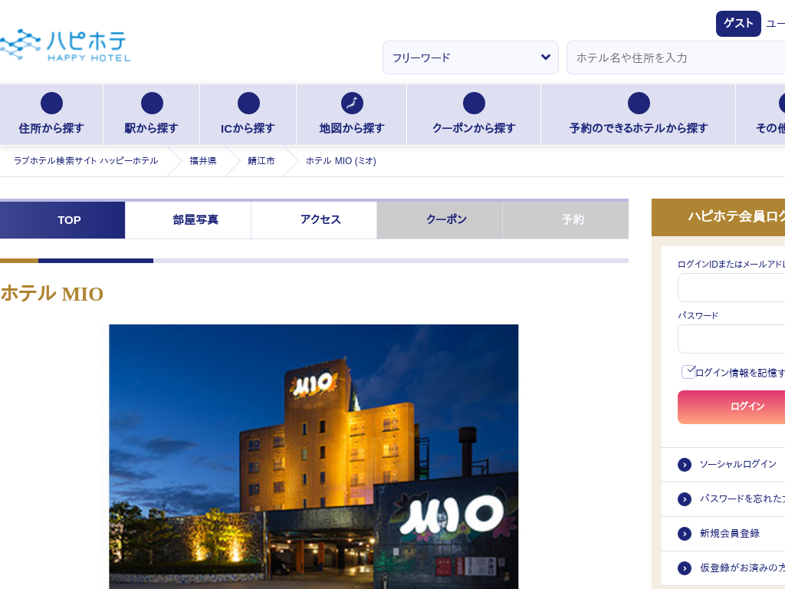
Task: Open the 駅から探す search link
Action: click(152, 115)
